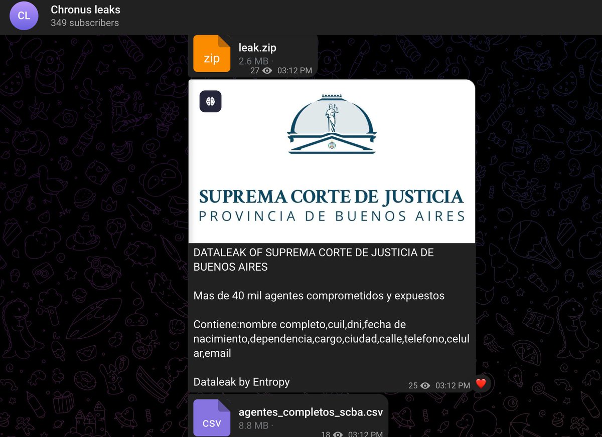Click the 25 views eye icon
This screenshot has height=437, width=602.
[425, 385]
